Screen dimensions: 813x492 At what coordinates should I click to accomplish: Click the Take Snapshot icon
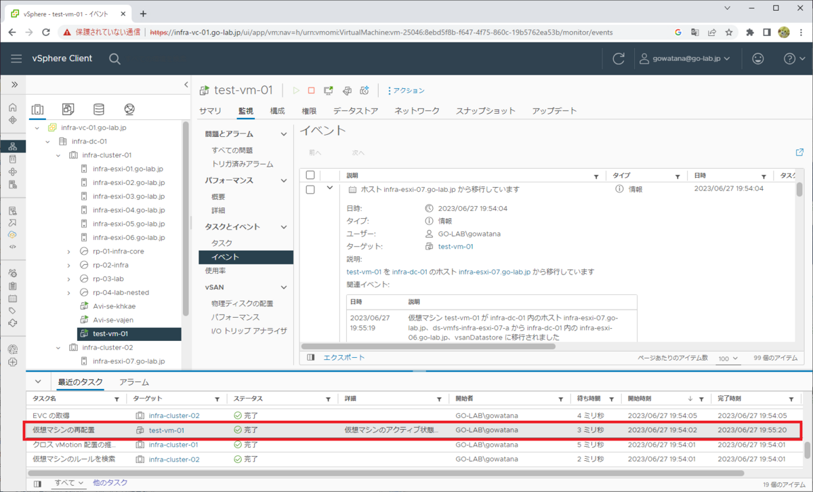coord(364,90)
